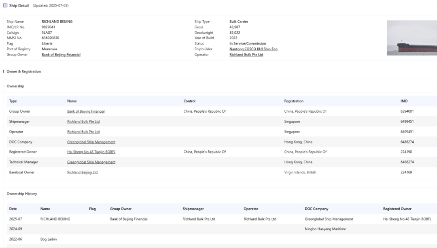This screenshot has width=437, height=248.
Task: Click the 2022-06 ownership history row date
Action: tap(16, 239)
